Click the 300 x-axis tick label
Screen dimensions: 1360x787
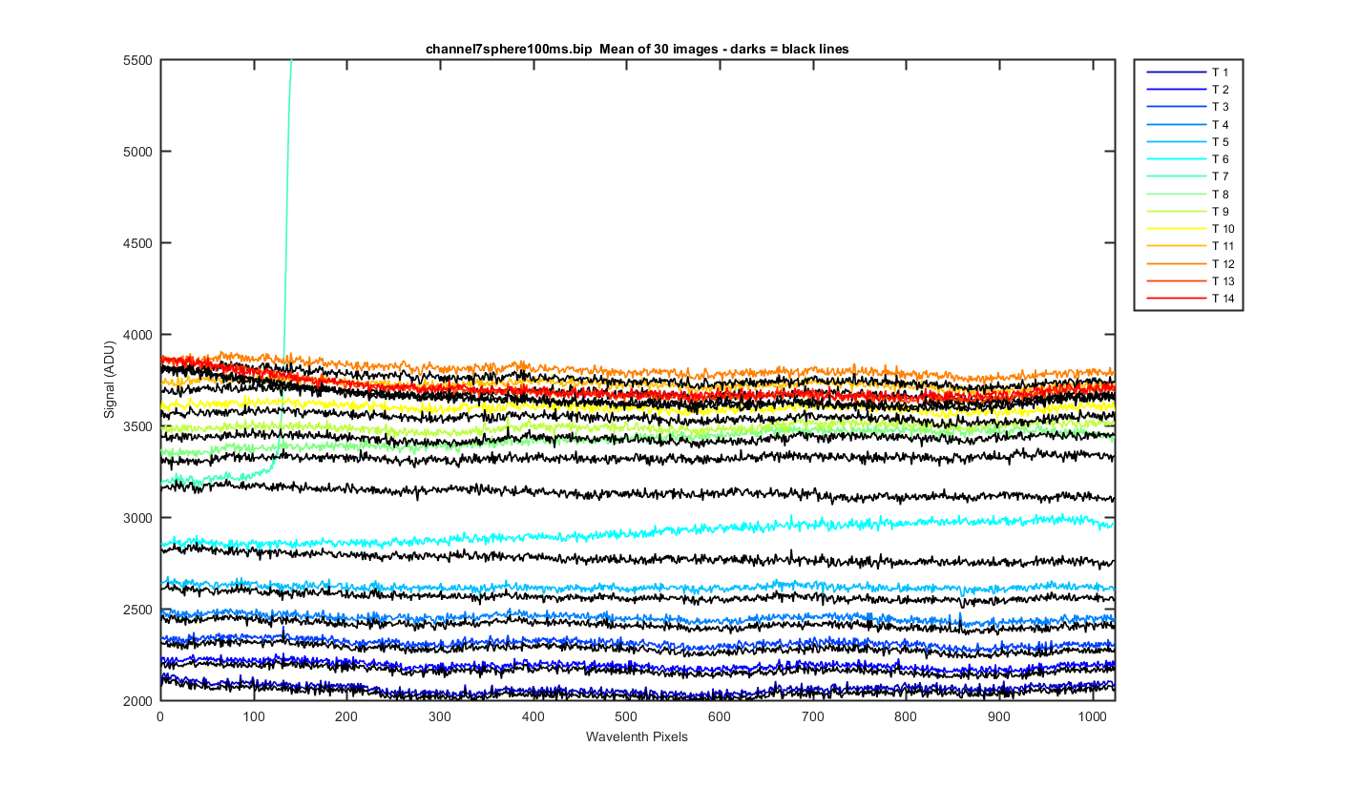click(x=440, y=717)
